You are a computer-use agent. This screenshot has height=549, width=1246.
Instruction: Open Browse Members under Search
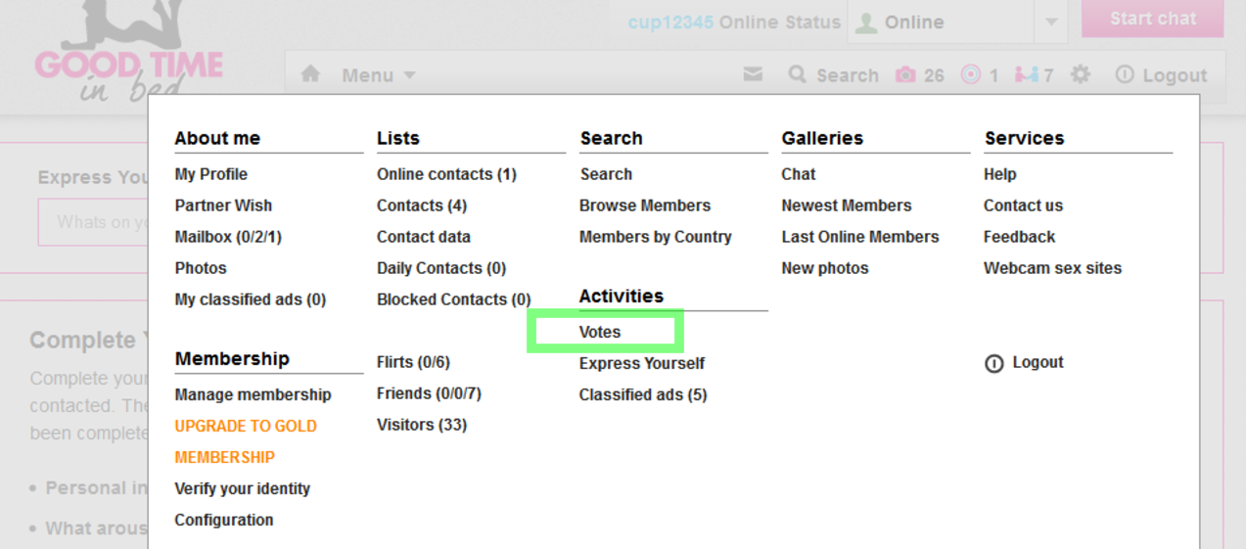tap(644, 206)
